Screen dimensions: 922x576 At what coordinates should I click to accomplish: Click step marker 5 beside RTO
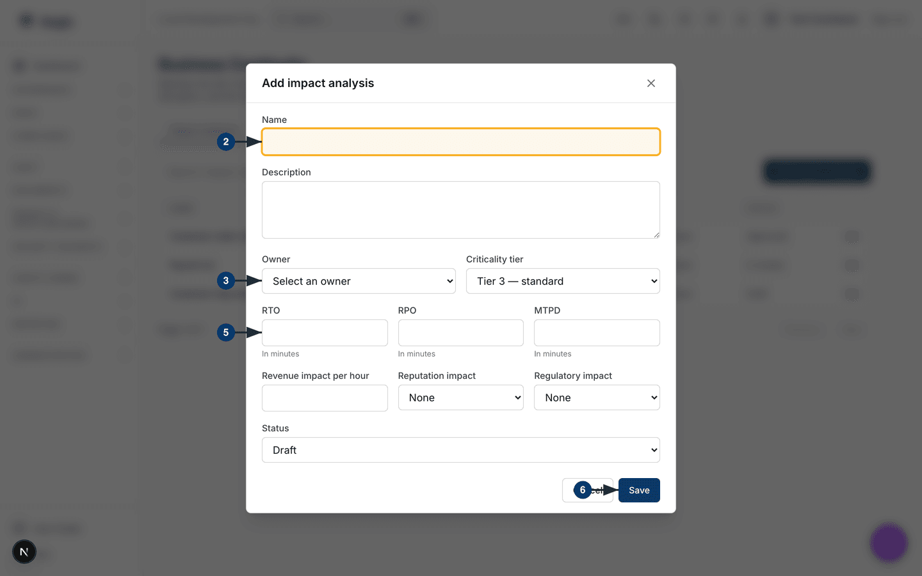click(226, 332)
